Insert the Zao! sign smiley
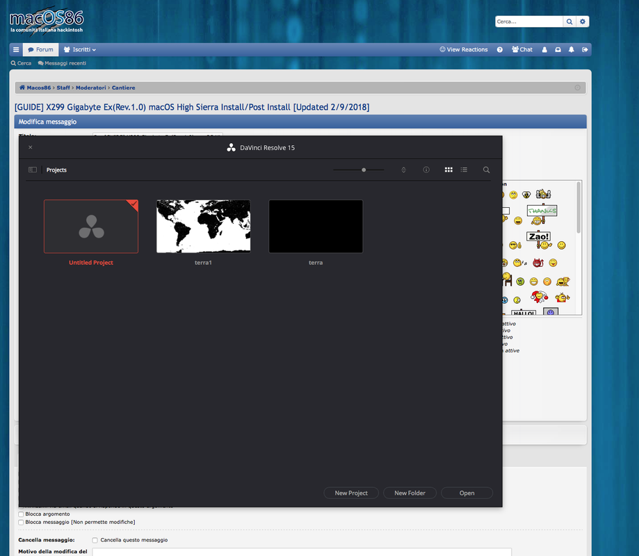Image resolution: width=639 pixels, height=556 pixels. [539, 240]
